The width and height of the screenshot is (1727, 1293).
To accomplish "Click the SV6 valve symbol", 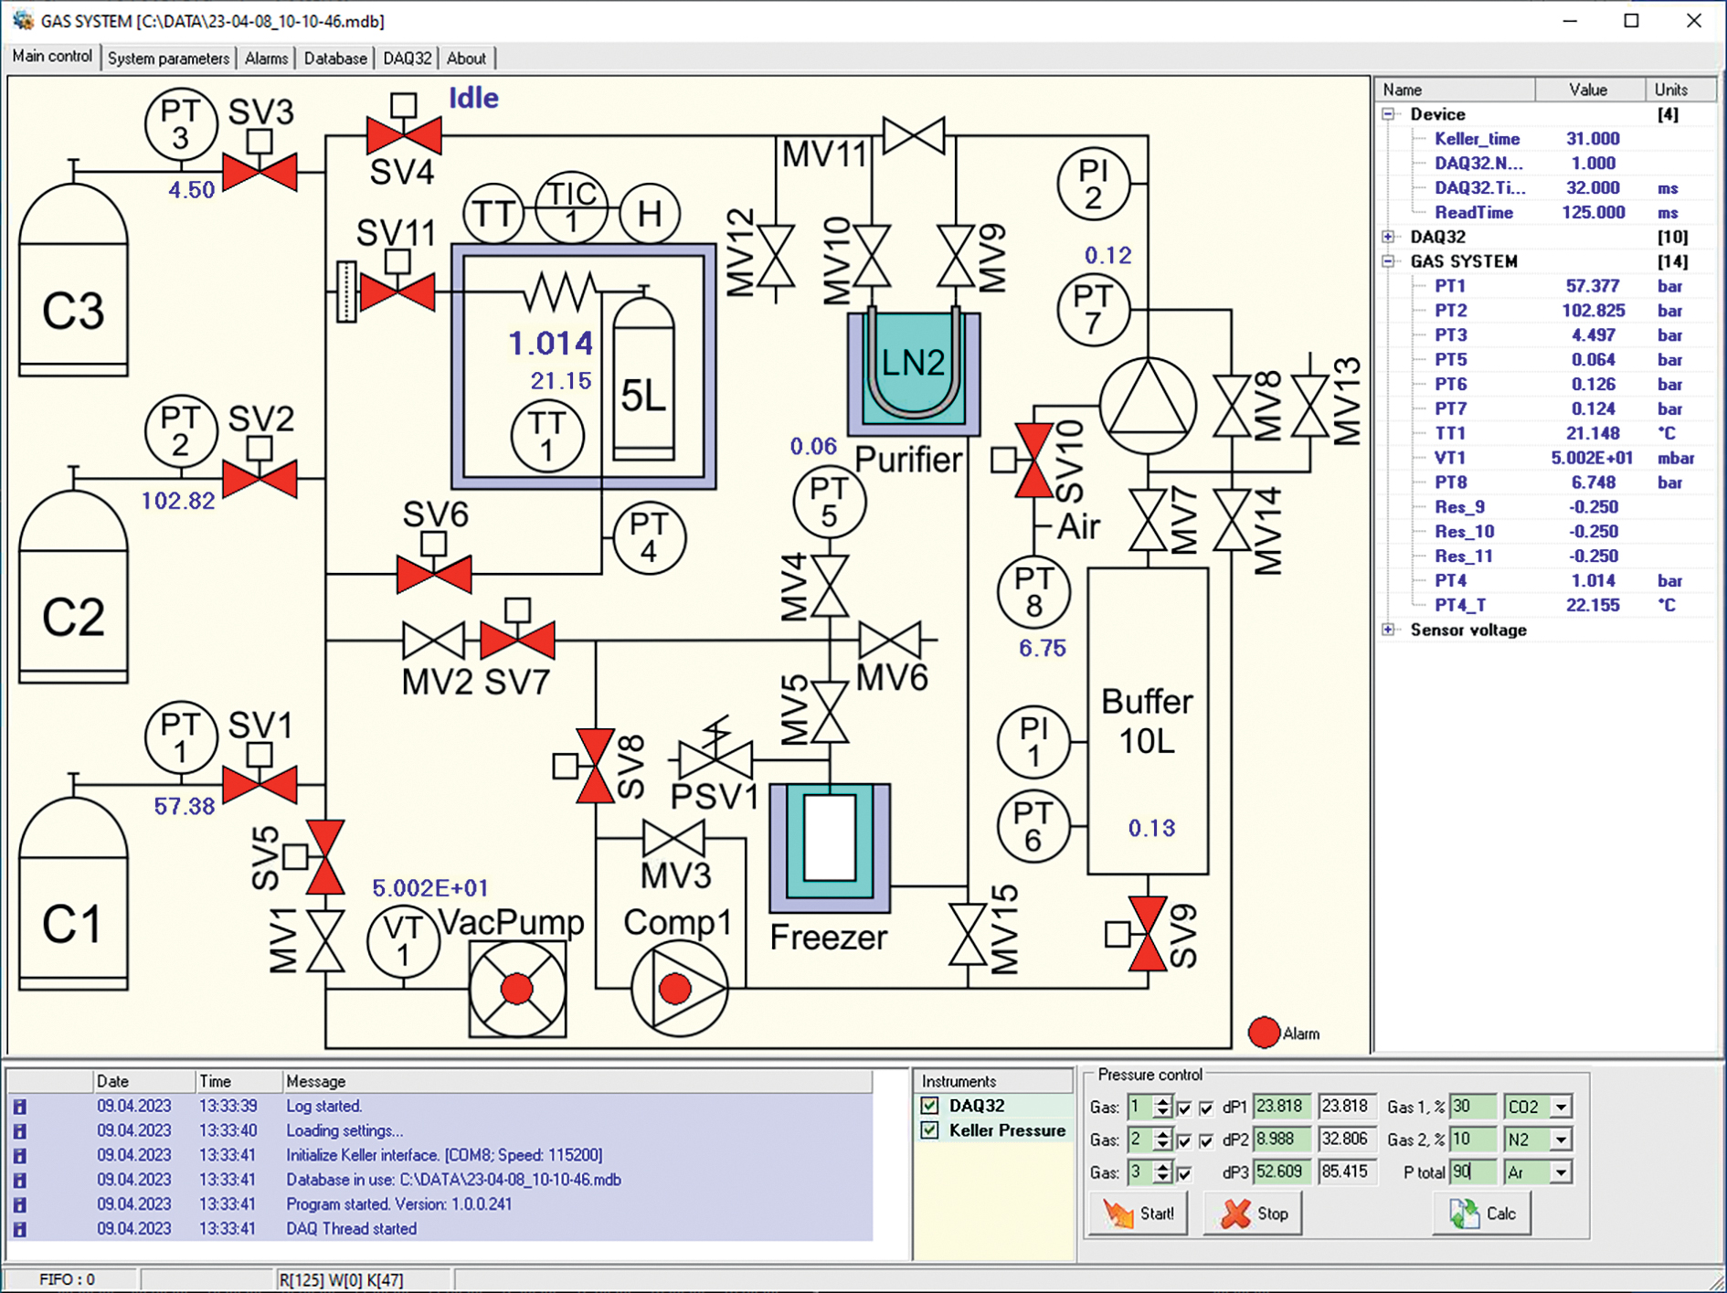I will (x=434, y=575).
